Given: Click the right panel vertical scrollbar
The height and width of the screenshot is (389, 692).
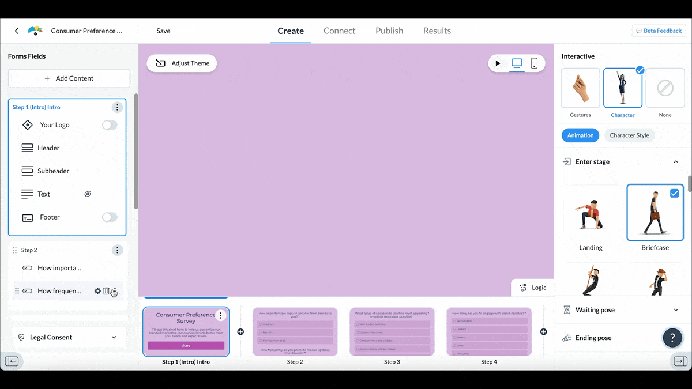Looking at the screenshot, I should [689, 184].
